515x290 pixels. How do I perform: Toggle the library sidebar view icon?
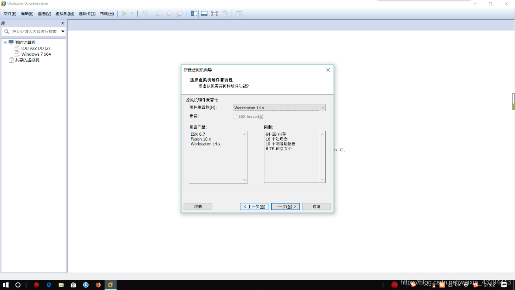coord(194,13)
